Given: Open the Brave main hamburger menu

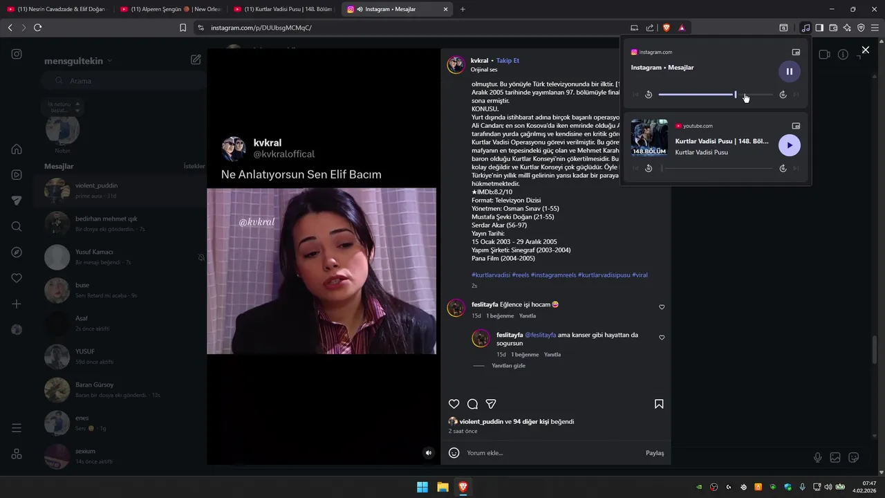Looking at the screenshot, I should pos(875,28).
